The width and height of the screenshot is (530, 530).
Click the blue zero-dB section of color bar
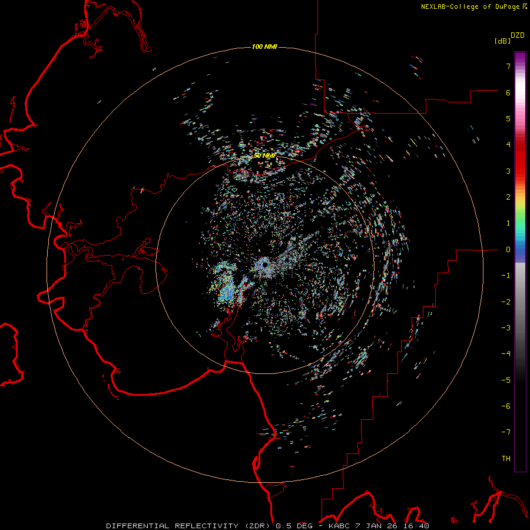520,252
